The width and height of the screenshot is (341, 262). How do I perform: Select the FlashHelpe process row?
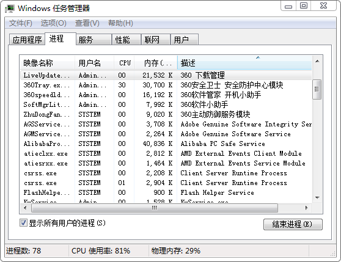pyautogui.click(x=166, y=192)
